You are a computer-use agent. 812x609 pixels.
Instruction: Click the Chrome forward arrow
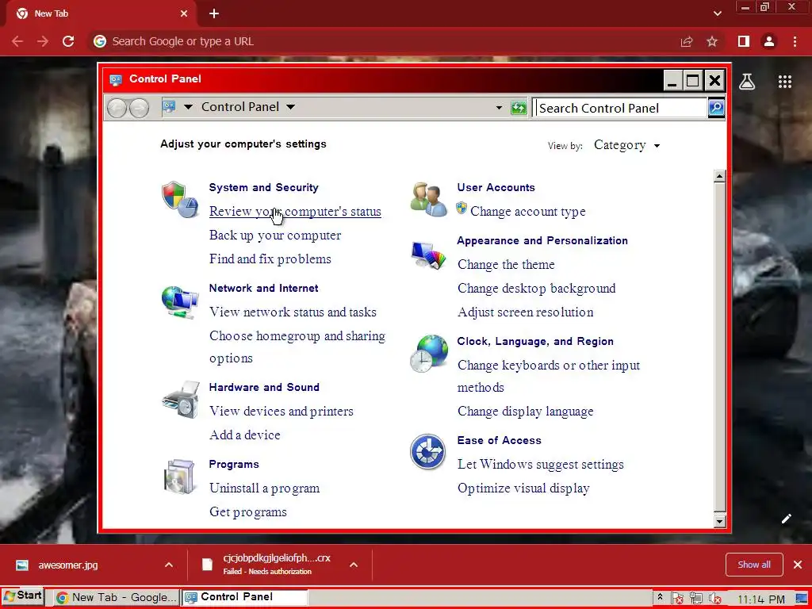click(43, 41)
